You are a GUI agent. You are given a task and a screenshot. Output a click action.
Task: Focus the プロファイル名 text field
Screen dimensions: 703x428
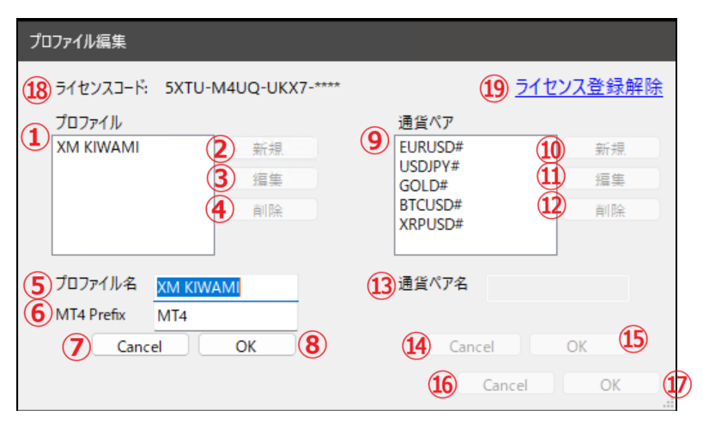tap(227, 287)
